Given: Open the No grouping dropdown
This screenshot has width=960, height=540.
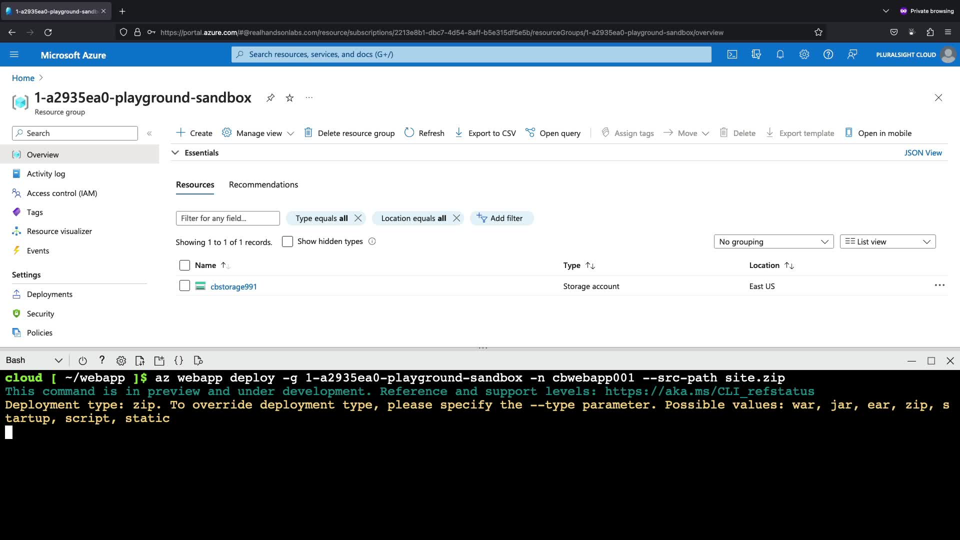Looking at the screenshot, I should click(x=773, y=241).
